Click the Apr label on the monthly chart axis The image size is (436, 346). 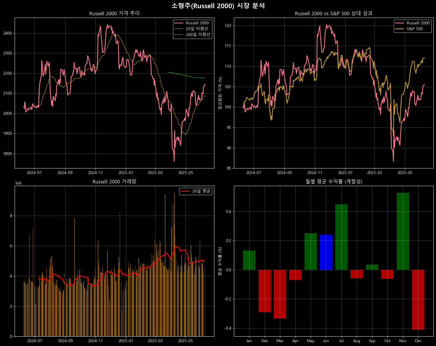(x=295, y=341)
